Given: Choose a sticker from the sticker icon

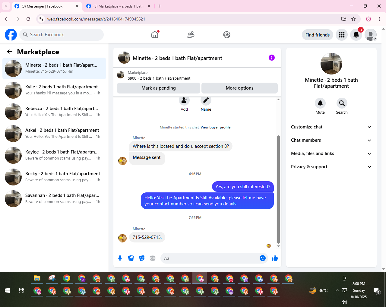Looking at the screenshot, I should click(142, 258).
